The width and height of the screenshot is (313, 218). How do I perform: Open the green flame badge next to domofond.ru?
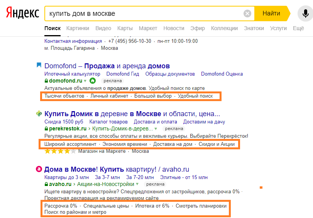(92, 81)
